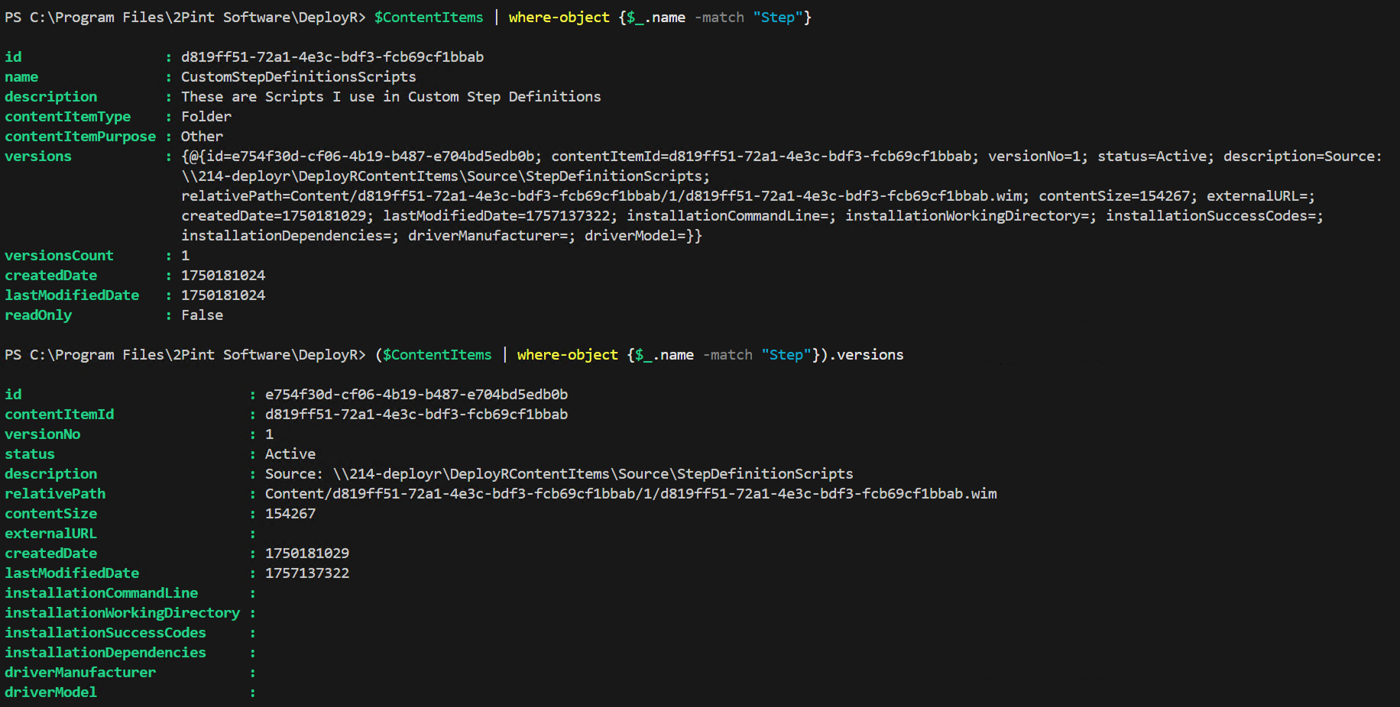Click the contentItemPurpose property label
Viewport: 1400px width, 707px height.
[x=80, y=137]
